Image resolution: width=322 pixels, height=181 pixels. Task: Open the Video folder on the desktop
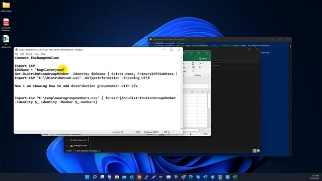coord(6,7)
